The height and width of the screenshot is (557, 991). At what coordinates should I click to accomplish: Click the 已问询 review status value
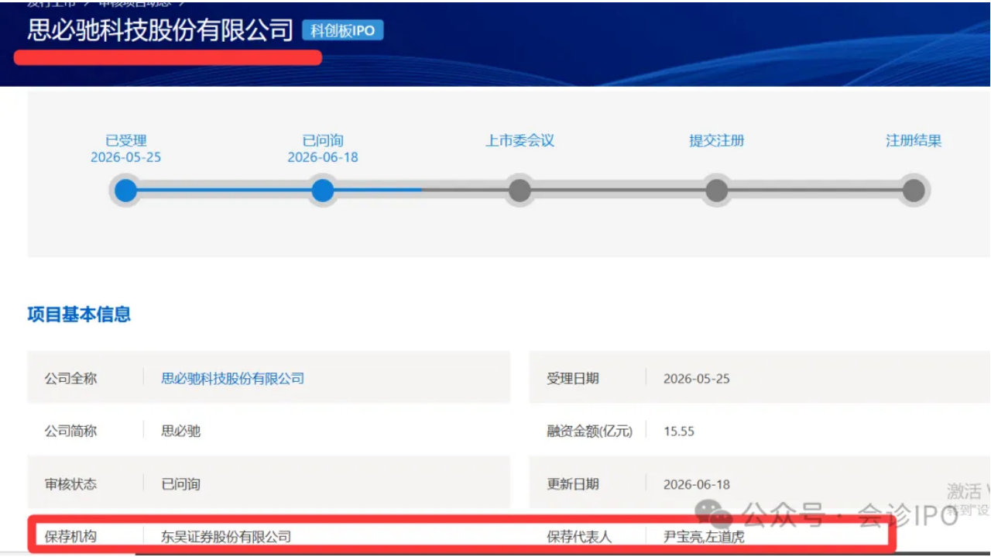(180, 484)
